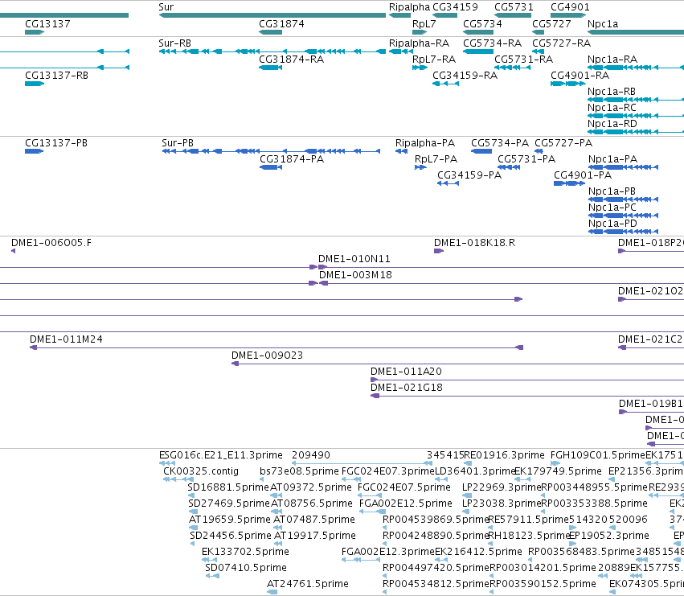Screen dimensions: 684x596
Task: Select the Npc1a-RB transcript
Action: click(636, 100)
